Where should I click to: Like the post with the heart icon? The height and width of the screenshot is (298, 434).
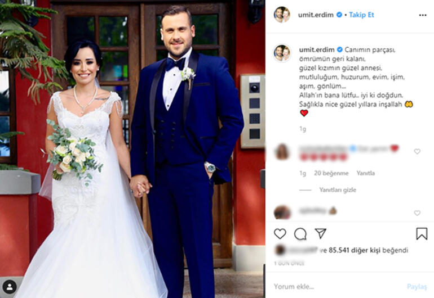click(x=280, y=234)
